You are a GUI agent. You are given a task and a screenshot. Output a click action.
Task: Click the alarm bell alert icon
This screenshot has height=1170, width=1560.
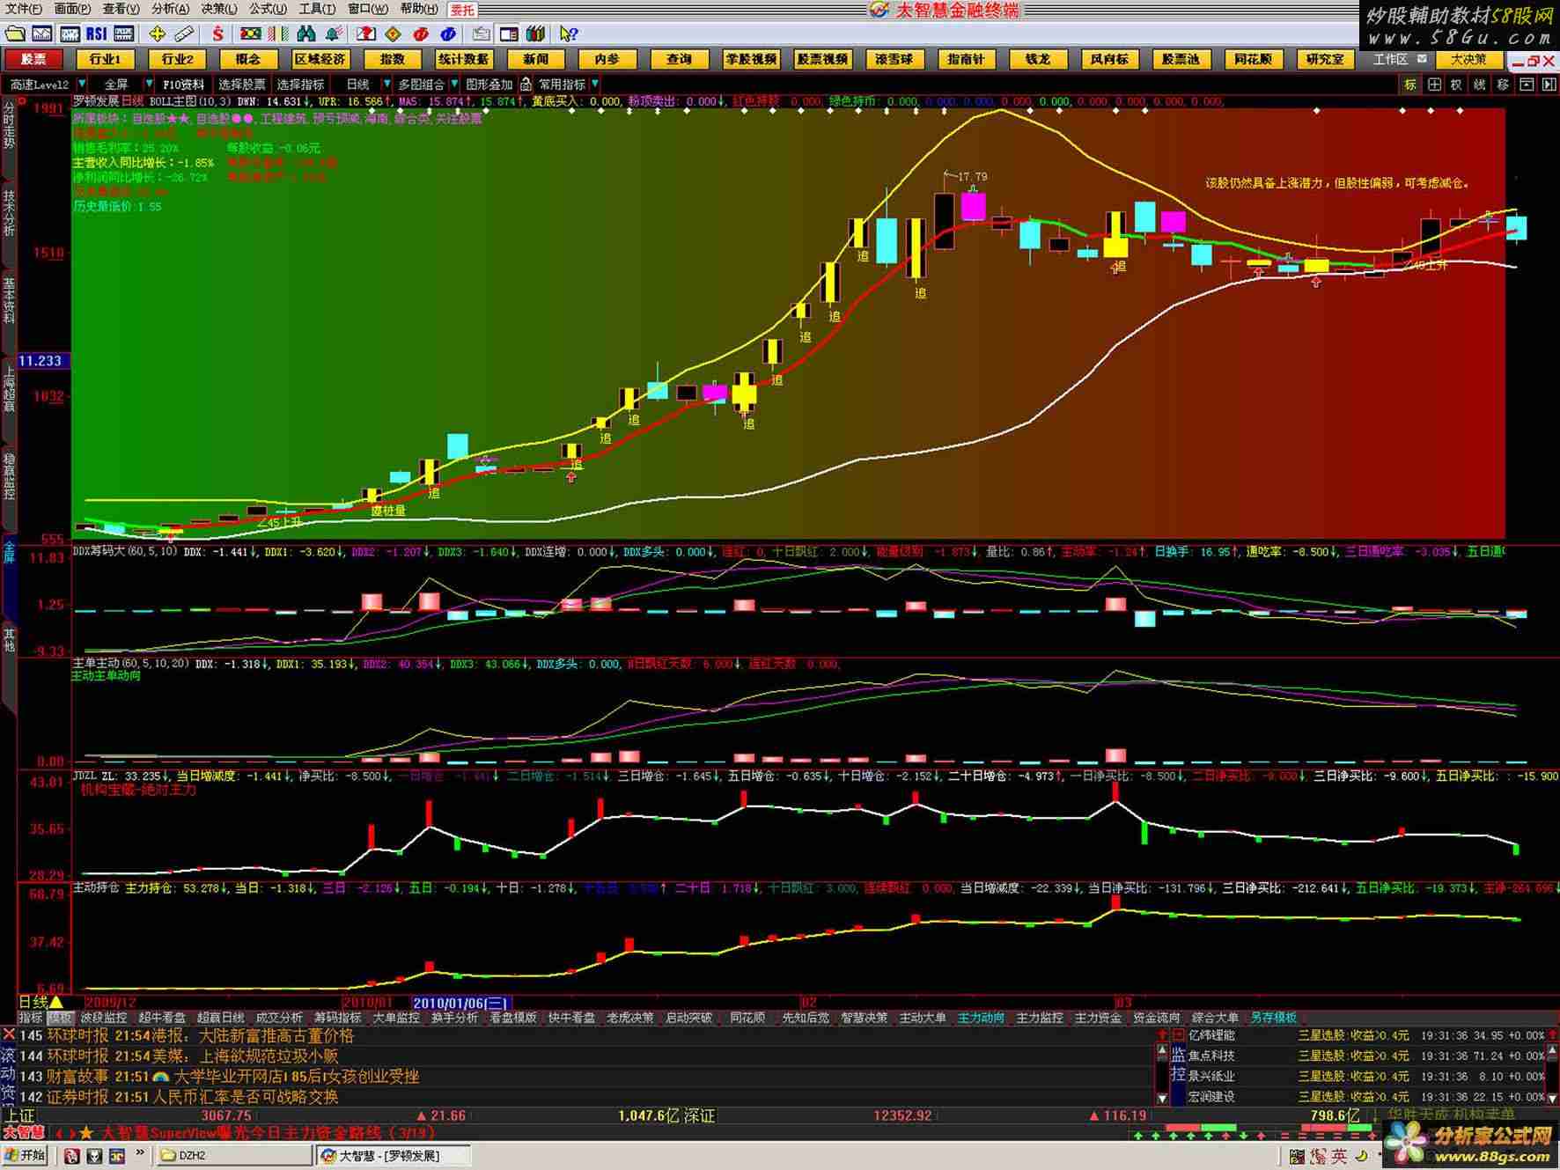coord(334,34)
